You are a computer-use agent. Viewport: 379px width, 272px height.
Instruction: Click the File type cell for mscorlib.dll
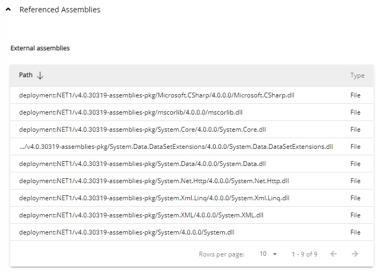click(355, 112)
